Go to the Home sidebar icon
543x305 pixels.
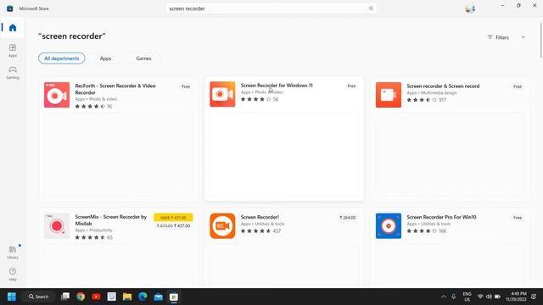coord(13,28)
